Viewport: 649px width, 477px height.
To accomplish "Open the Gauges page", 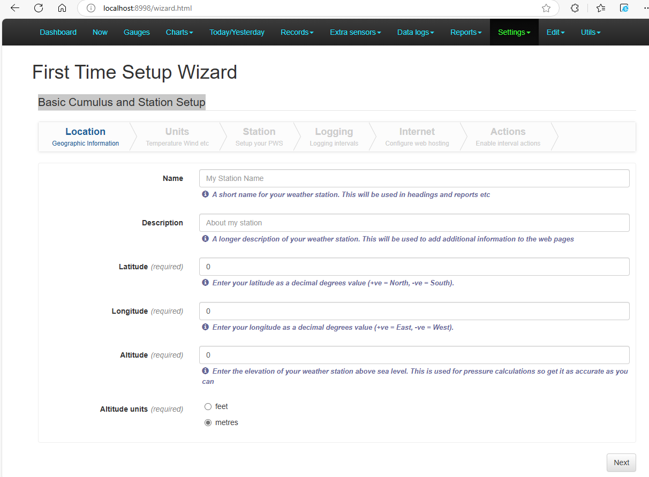I will tap(137, 32).
